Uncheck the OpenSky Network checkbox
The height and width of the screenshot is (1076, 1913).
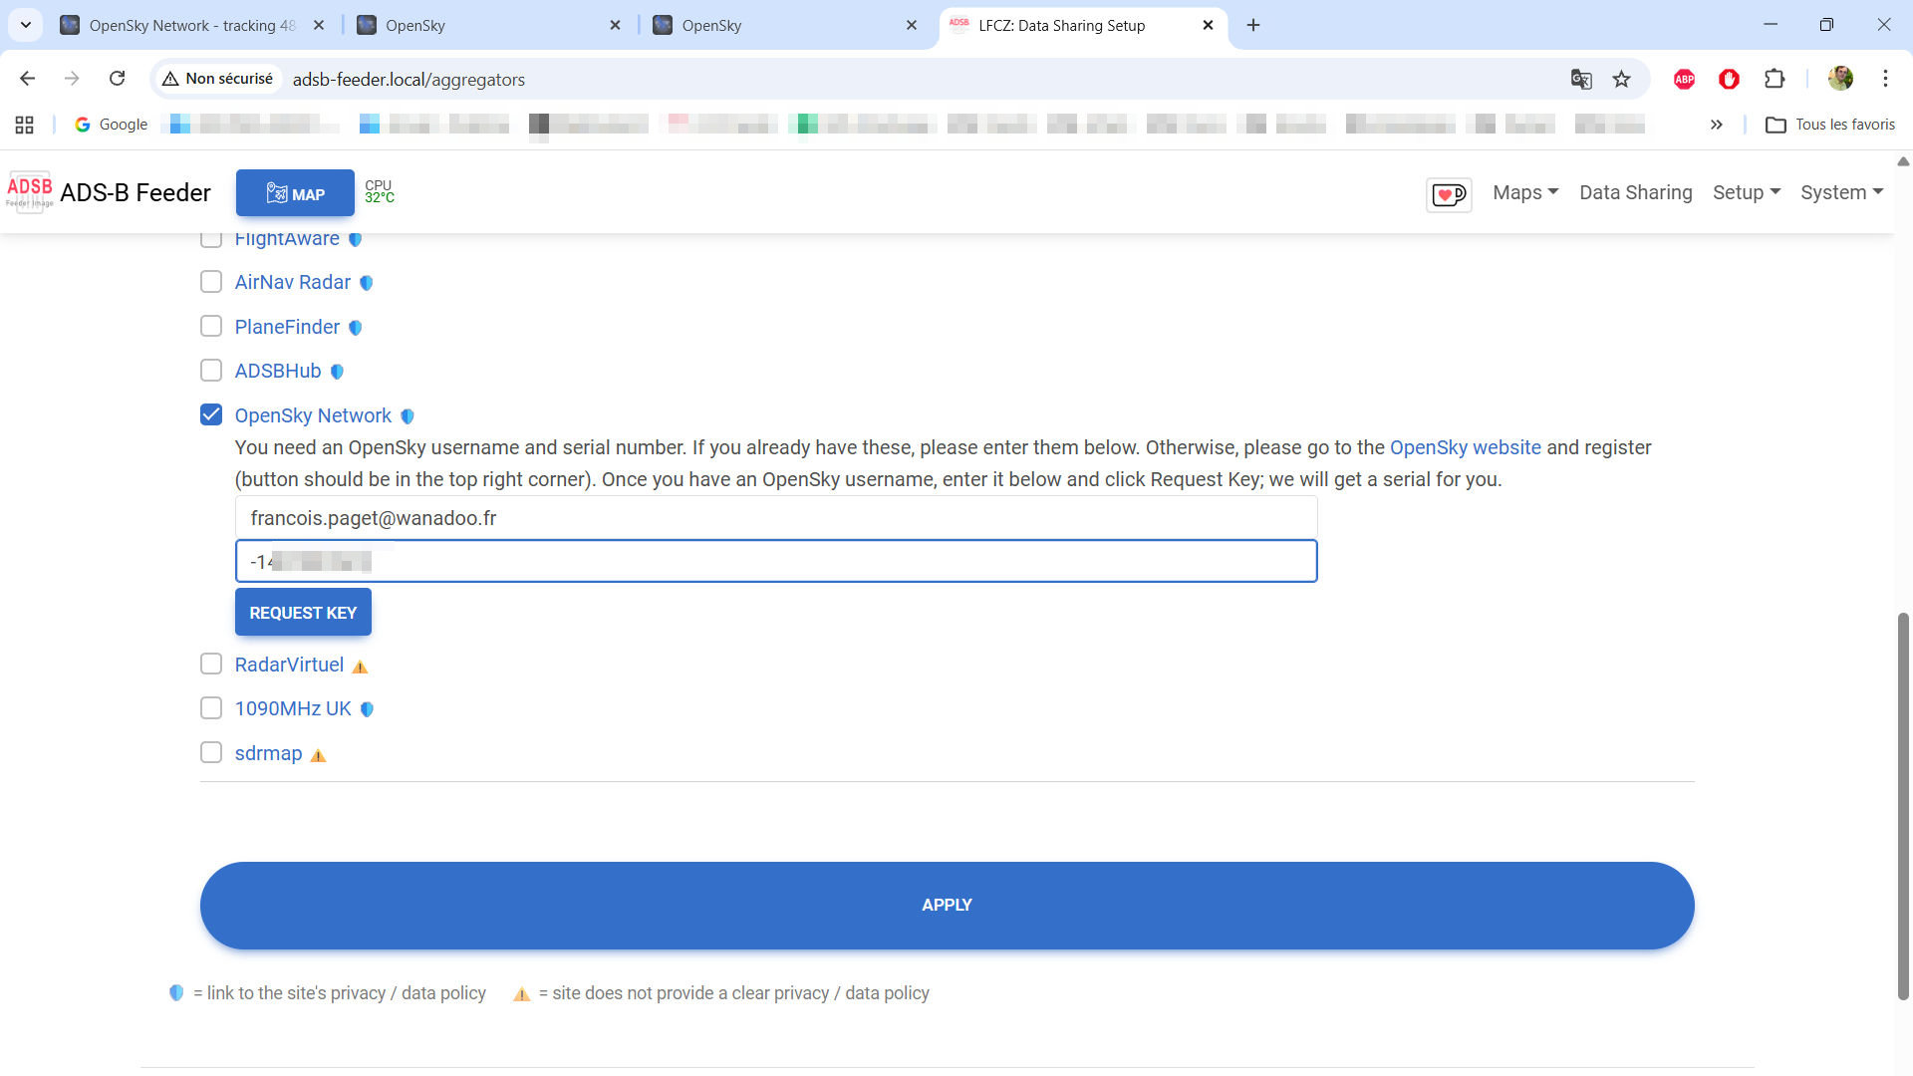pos(211,414)
